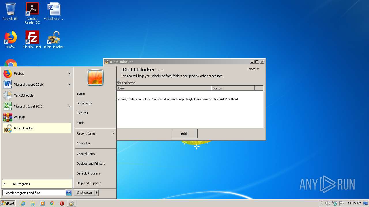
Task: Open Windows Media Player taskbar icon
Action: (x=42, y=203)
